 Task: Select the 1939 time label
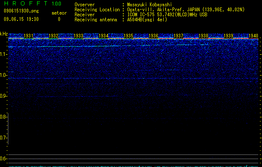(228, 36)
